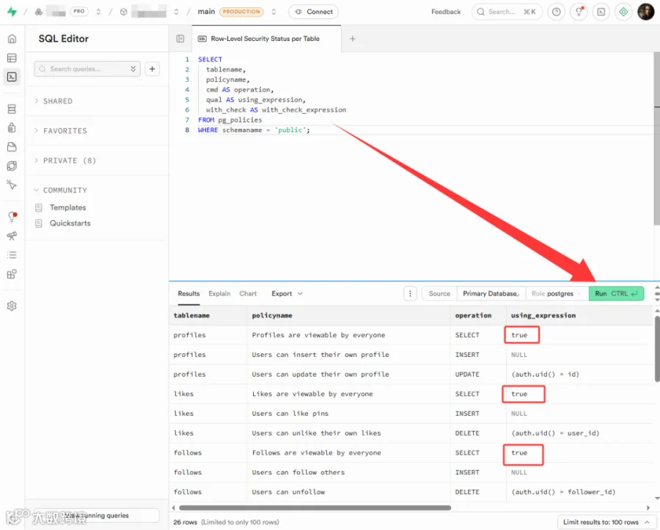Open the Database sidebar icon
The image size is (660, 530).
tap(12, 109)
